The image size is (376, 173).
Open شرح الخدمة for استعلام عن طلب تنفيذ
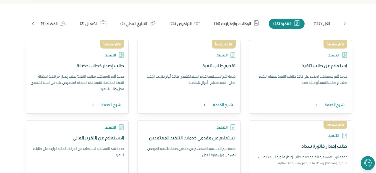334,105
